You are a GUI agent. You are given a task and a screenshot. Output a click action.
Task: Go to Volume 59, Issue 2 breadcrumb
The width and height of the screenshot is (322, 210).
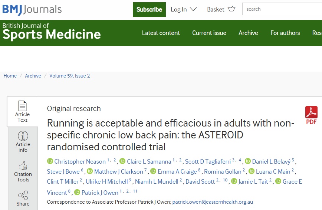pyautogui.click(x=69, y=76)
